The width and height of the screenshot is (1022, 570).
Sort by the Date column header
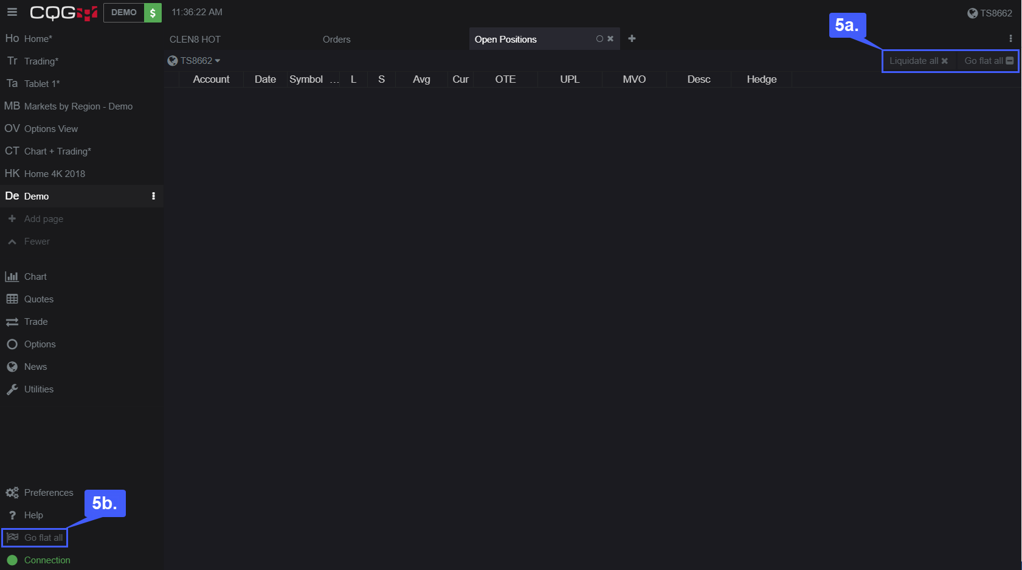pos(266,80)
